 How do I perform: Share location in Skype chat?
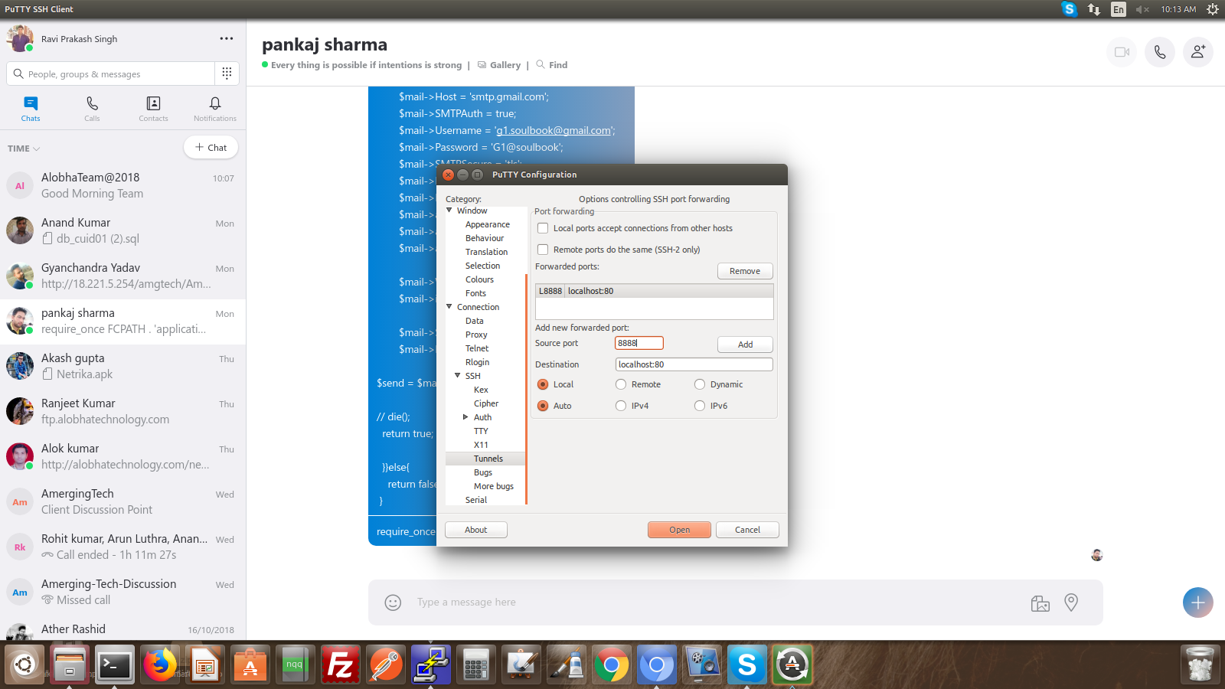point(1071,602)
